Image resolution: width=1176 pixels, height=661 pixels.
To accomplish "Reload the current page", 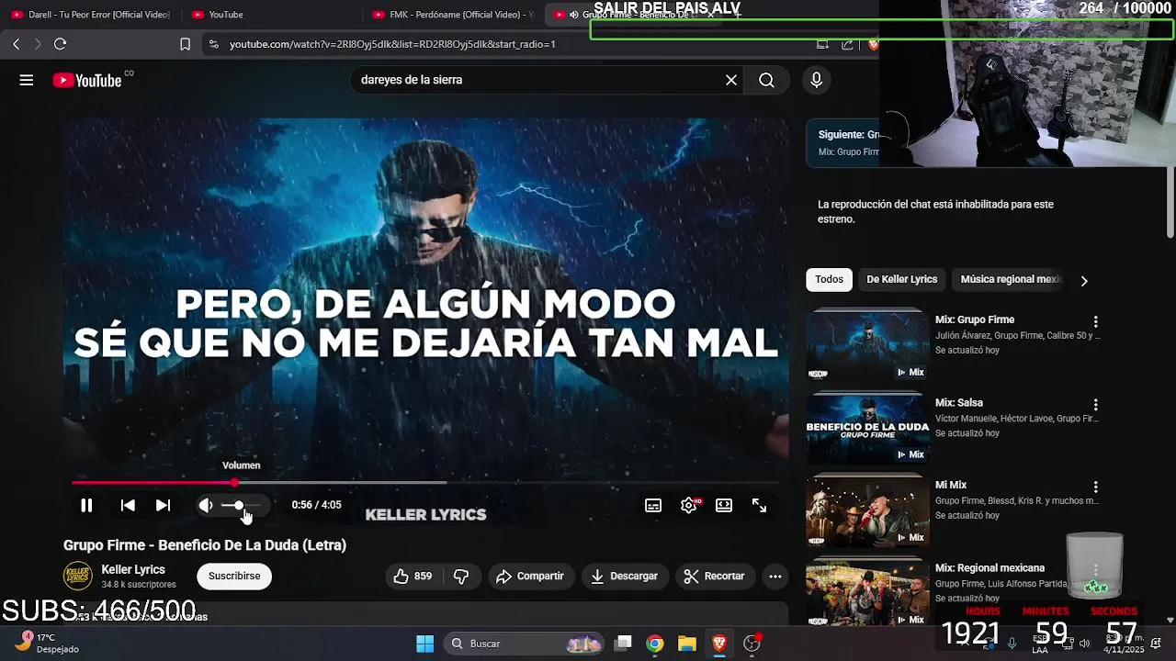I will point(60,44).
